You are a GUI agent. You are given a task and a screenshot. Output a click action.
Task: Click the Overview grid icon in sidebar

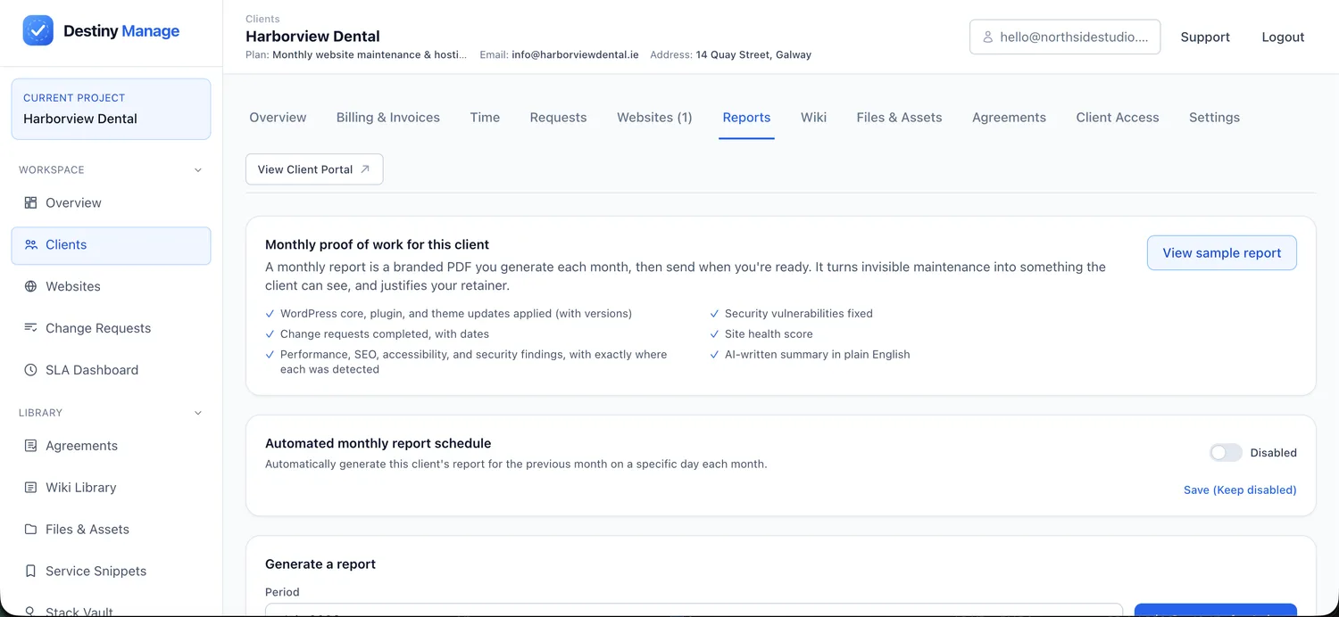(x=30, y=202)
